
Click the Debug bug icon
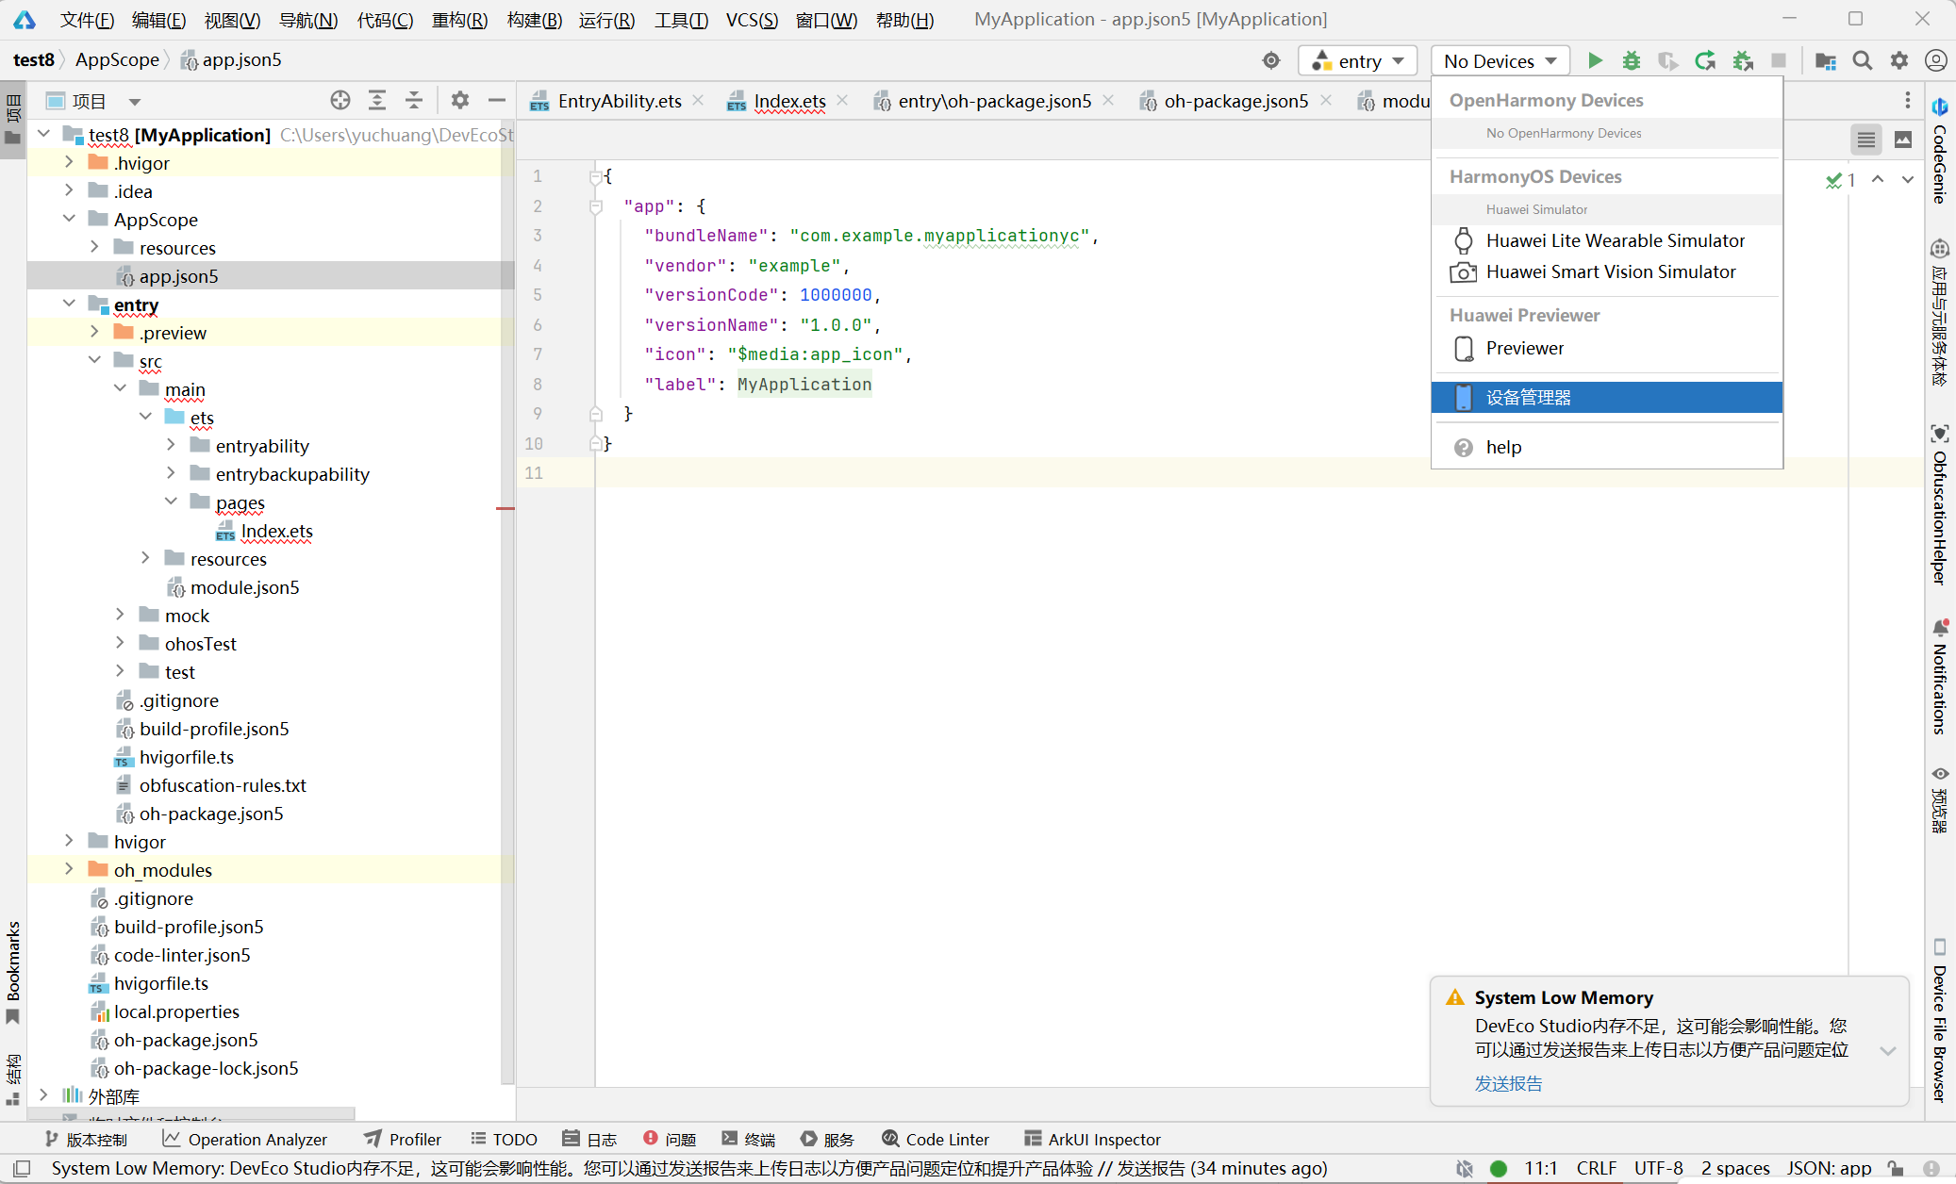click(x=1631, y=61)
